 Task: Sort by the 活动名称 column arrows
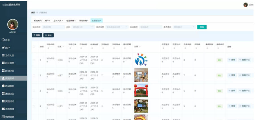pyautogui.click(x=49, y=48)
